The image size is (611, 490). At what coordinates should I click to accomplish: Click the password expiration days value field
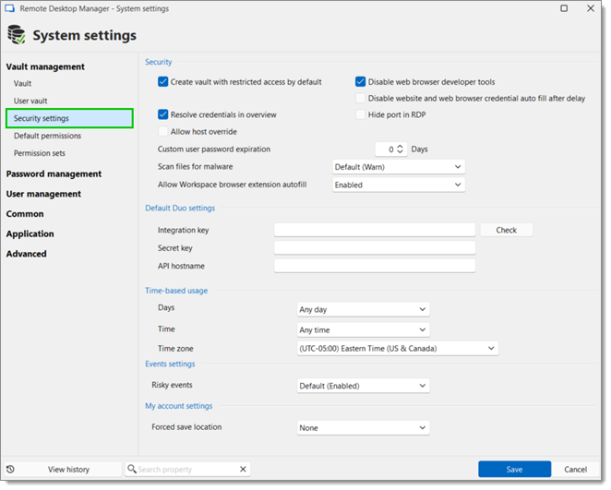point(386,149)
